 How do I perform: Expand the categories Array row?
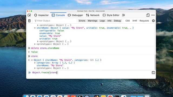35,63
